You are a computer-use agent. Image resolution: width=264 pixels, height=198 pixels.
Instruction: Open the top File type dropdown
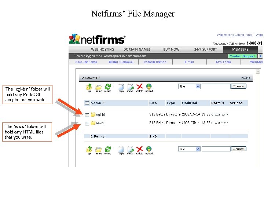click(189, 87)
